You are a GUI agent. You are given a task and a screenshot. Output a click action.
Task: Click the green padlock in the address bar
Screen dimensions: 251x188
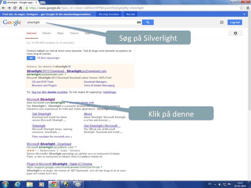tap(27, 8)
